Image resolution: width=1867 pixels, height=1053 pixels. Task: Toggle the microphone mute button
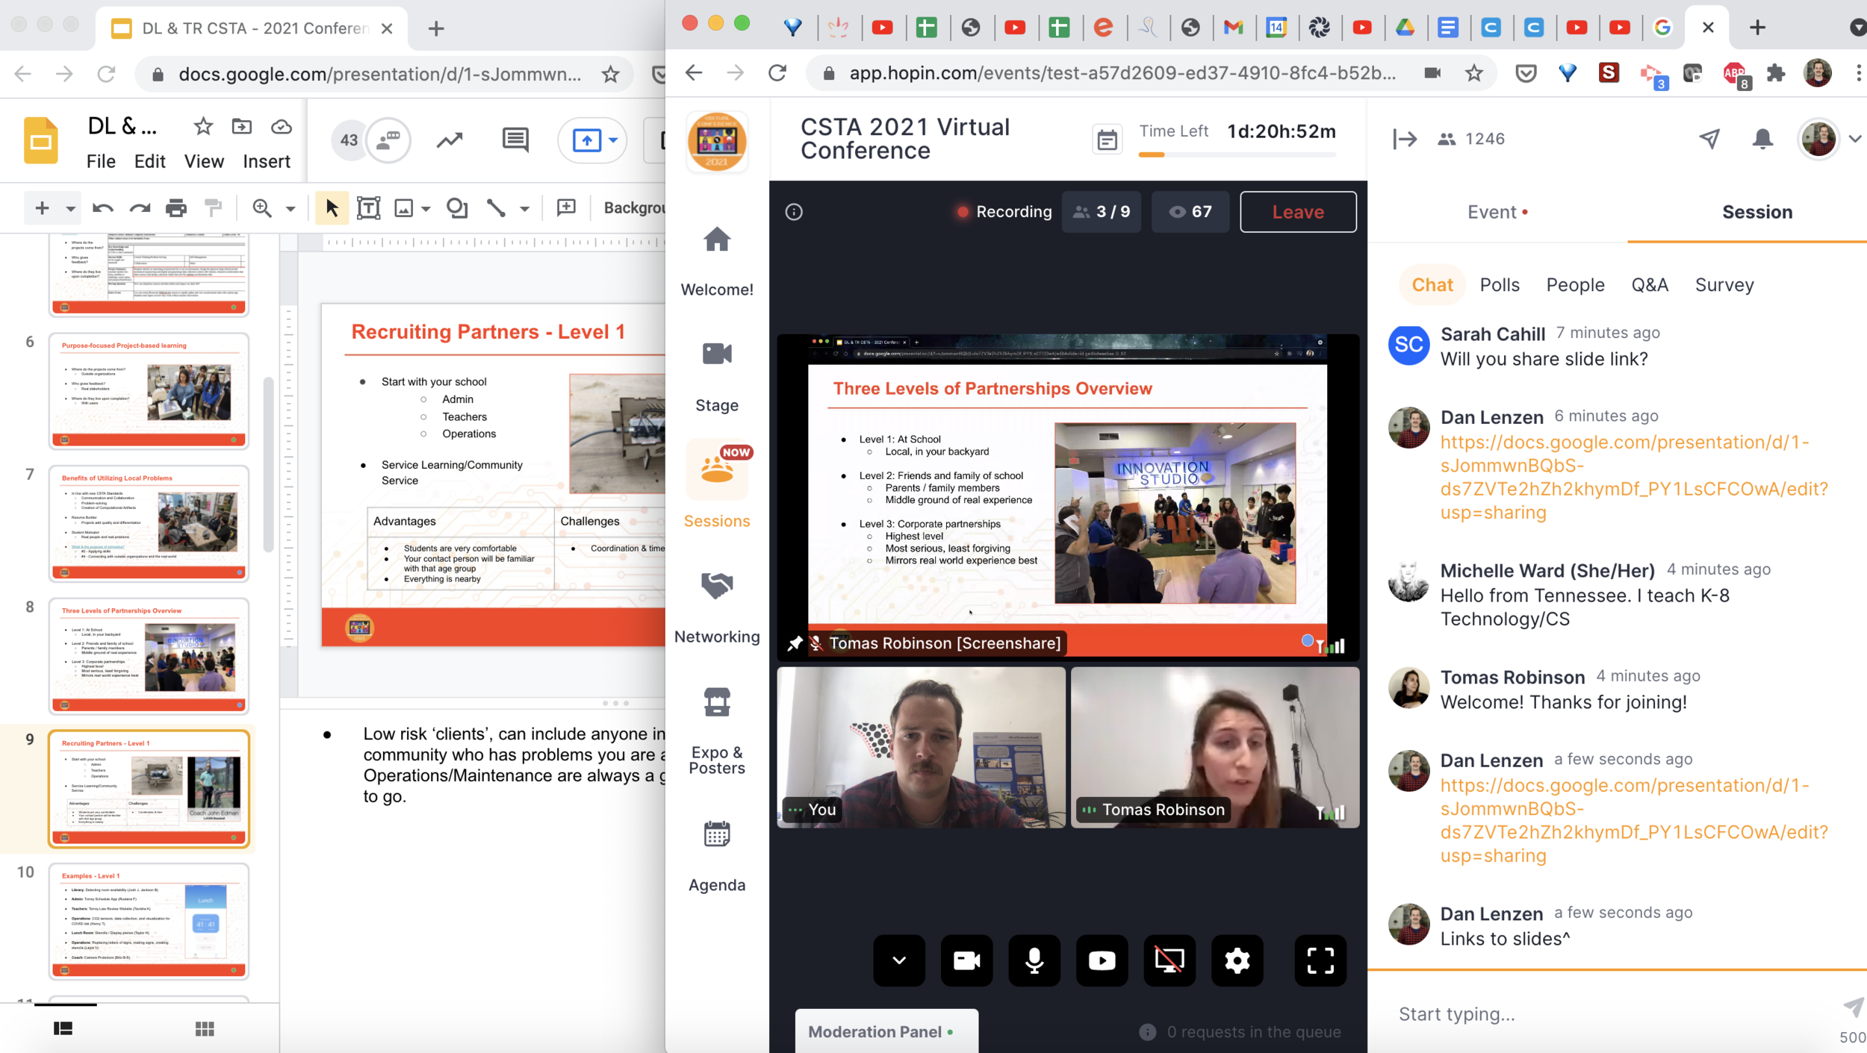click(x=1034, y=960)
